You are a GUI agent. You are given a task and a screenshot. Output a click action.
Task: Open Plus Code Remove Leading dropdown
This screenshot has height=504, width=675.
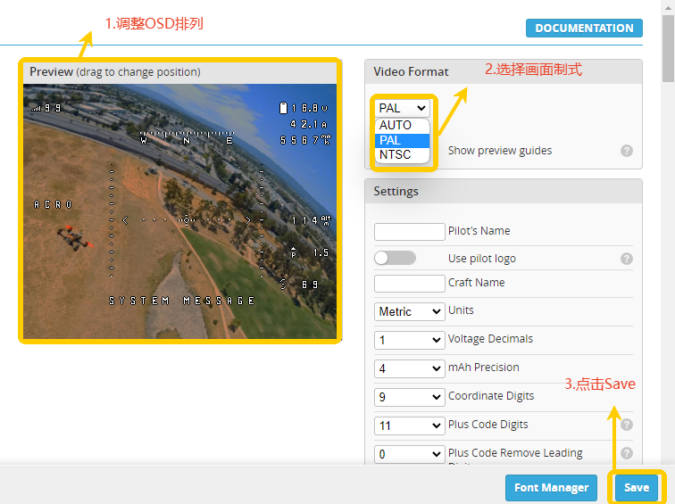410,454
